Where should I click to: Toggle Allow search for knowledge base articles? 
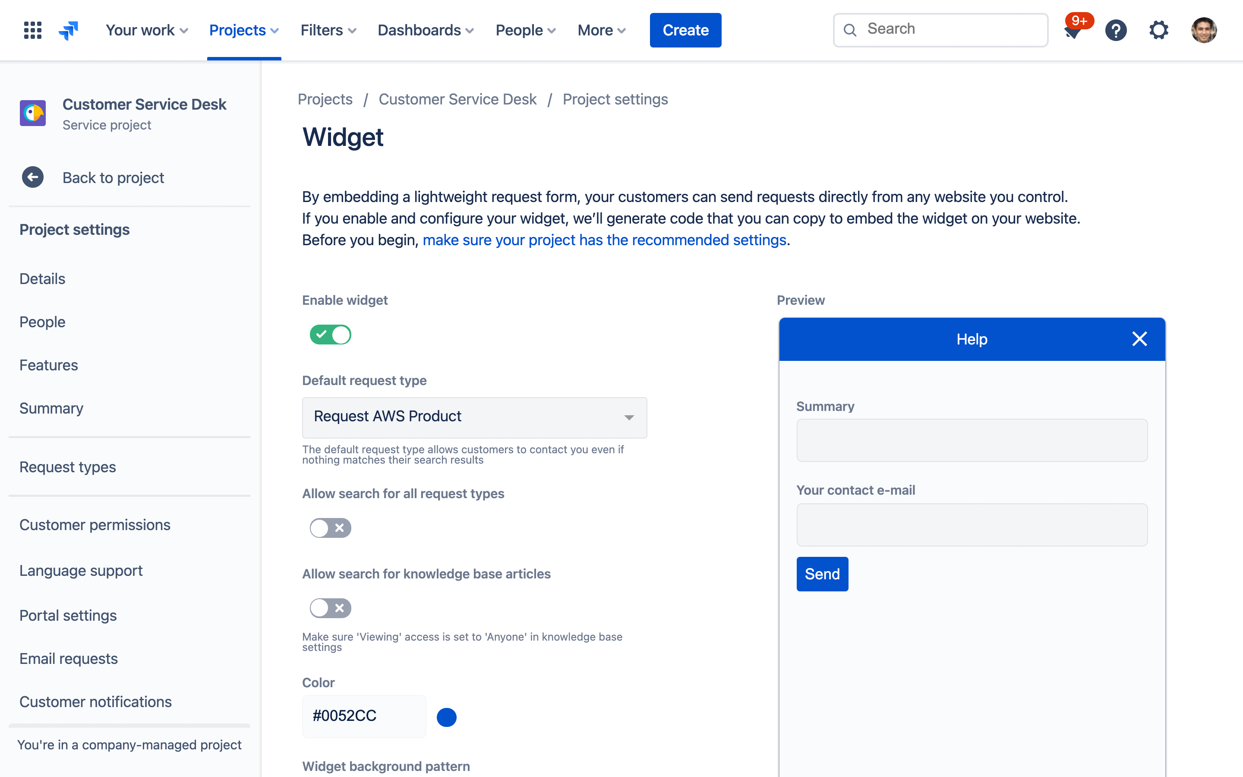click(329, 608)
